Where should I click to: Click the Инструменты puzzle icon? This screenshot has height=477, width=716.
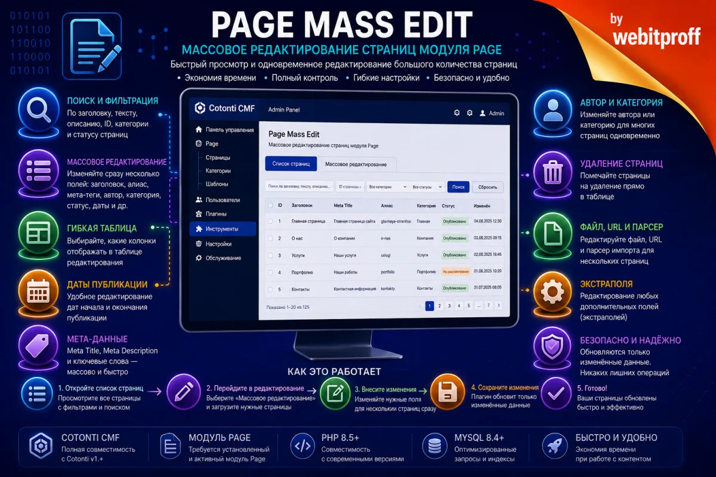pos(199,228)
